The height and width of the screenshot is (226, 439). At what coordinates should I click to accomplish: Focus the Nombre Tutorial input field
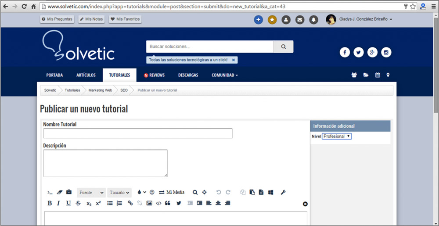point(138,133)
